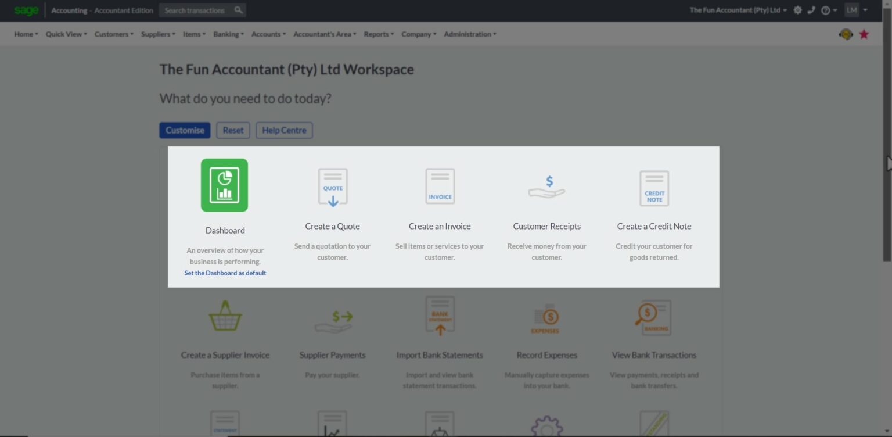Expand The Fun Accountant company dropdown

pos(736,10)
